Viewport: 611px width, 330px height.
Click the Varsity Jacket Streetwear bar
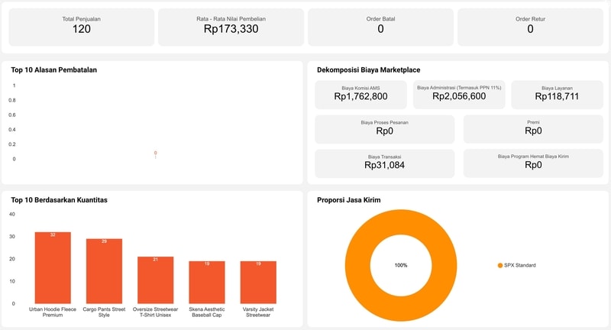pos(258,282)
